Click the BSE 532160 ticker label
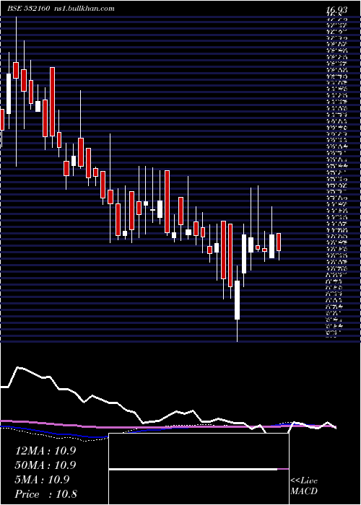Screen dimensions: 361x505 pos(28,9)
